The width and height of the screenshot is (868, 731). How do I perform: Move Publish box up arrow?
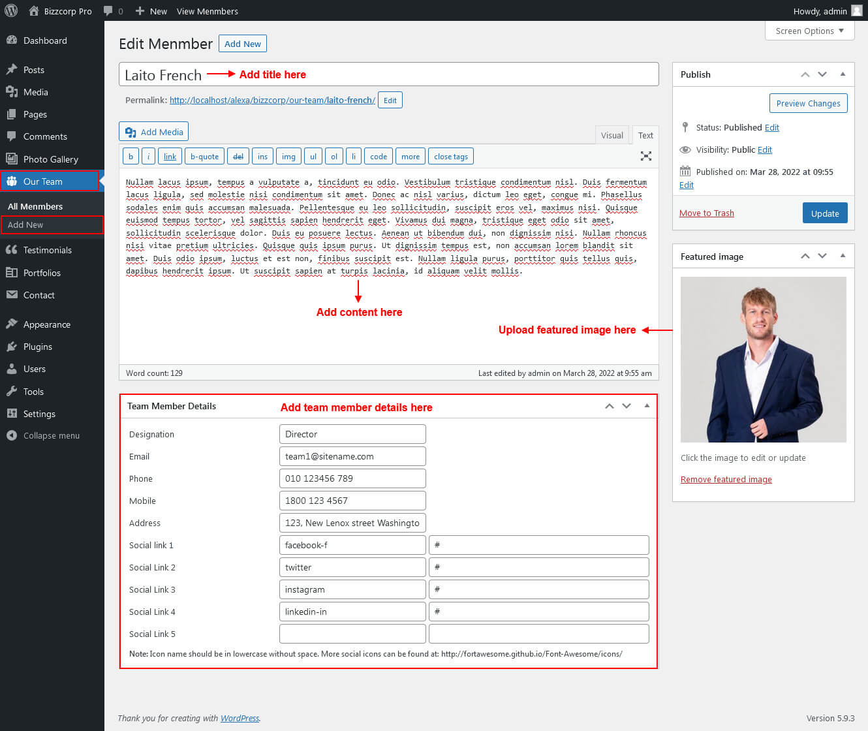pos(805,74)
